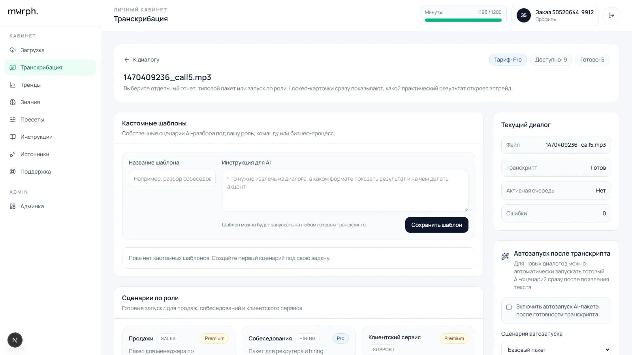
Task: Click the Сохранить шаблон button
Action: coord(436,225)
